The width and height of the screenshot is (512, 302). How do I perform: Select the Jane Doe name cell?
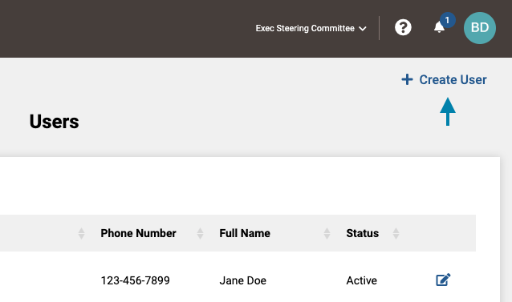[x=242, y=280]
